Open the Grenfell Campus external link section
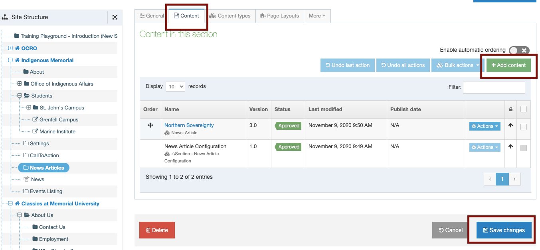Image resolution: width=540 pixels, height=250 pixels. 59,119
